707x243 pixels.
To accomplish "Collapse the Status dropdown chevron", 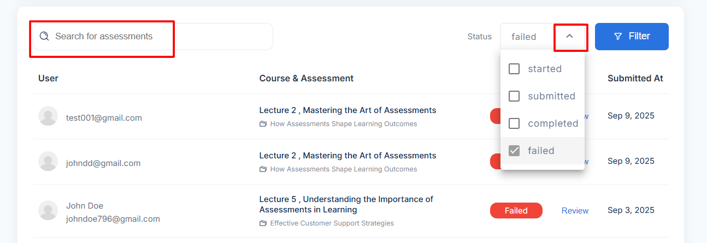I will coord(570,37).
